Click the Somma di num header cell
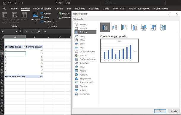 click(34, 47)
